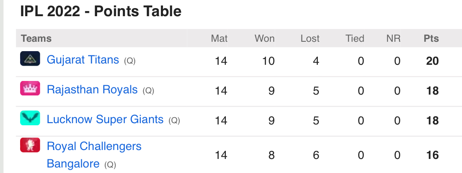Click the IPL 2022 - Points Table heading

(101, 12)
